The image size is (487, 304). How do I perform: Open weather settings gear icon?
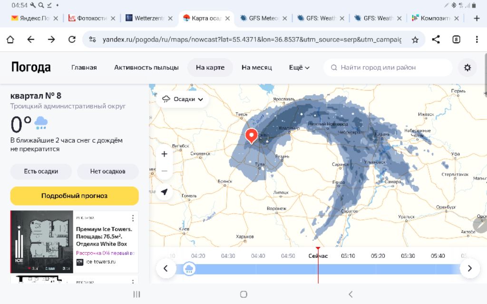coord(468,68)
